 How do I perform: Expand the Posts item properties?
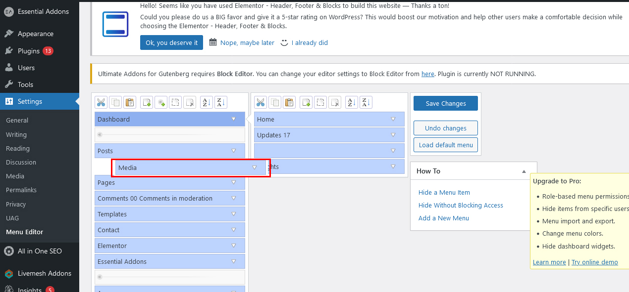(x=233, y=151)
